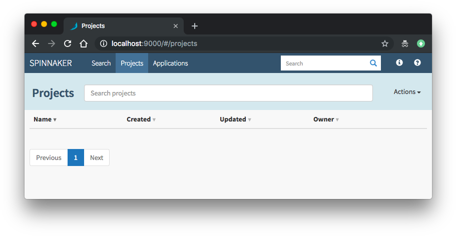The height and width of the screenshot is (236, 456).
Task: Bookmark the page with the star icon
Action: 385,43
